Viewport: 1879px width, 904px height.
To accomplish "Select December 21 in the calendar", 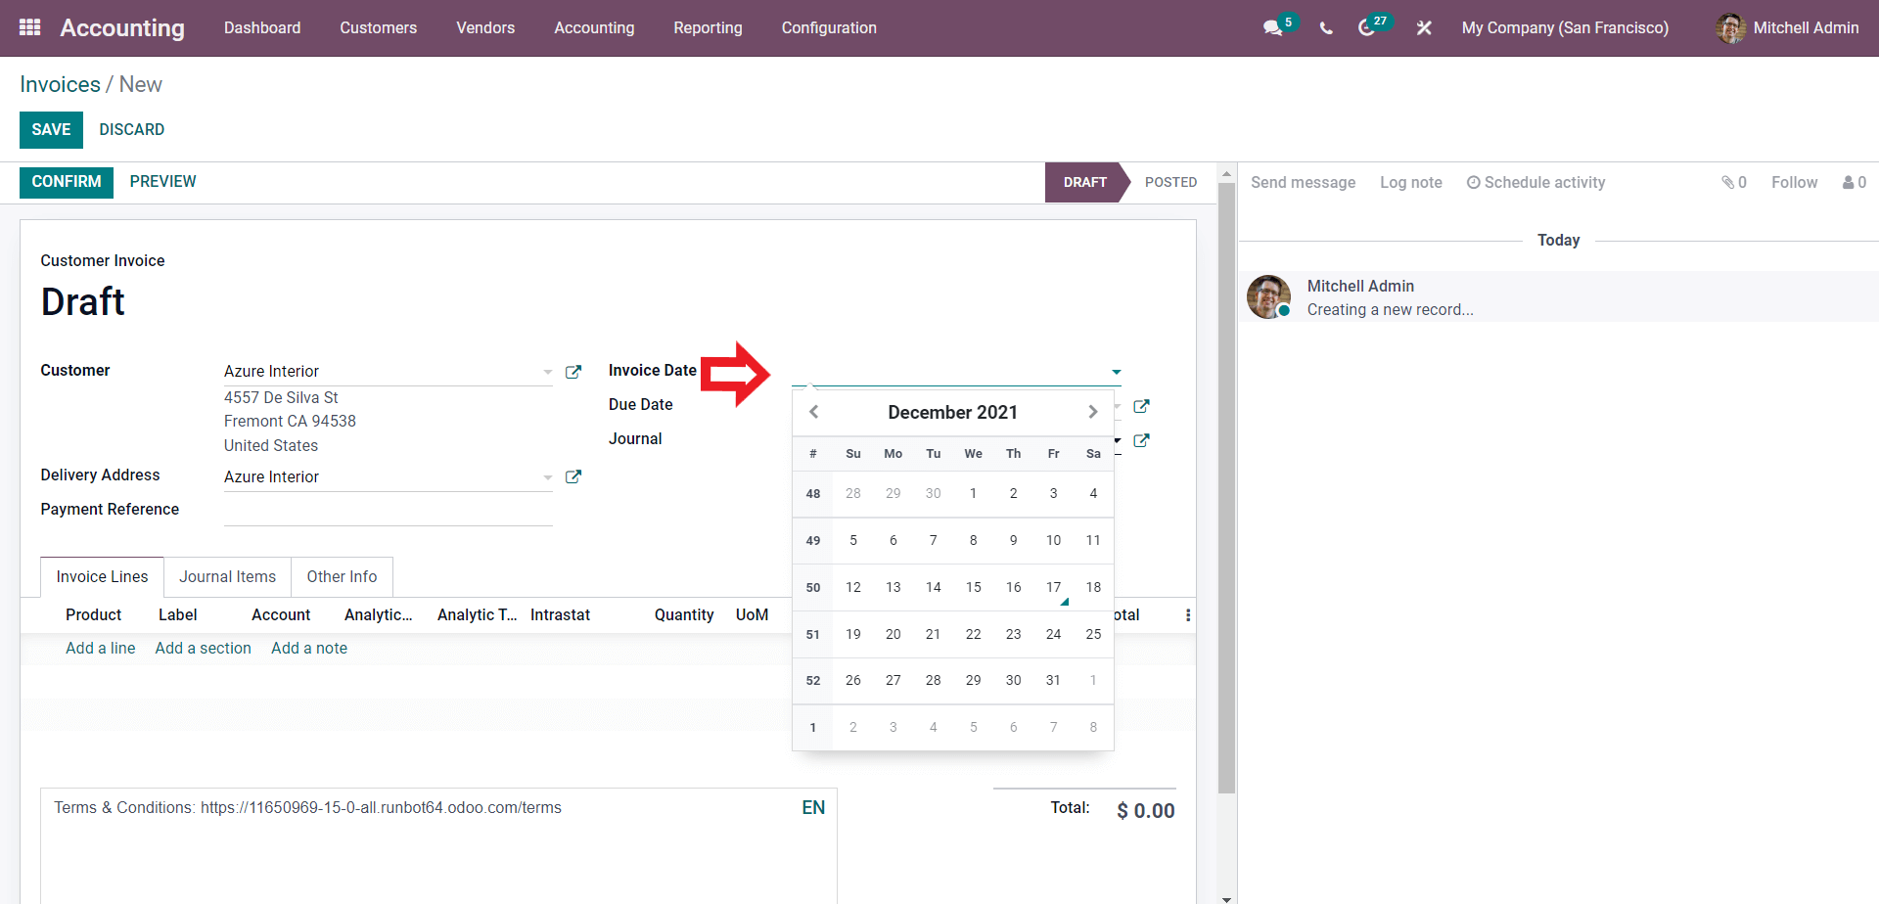I will (933, 634).
